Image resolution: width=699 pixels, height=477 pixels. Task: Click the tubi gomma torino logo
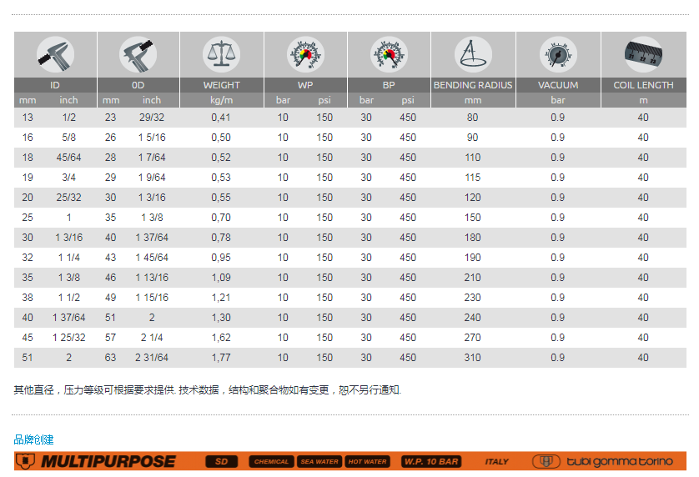pos(603,461)
